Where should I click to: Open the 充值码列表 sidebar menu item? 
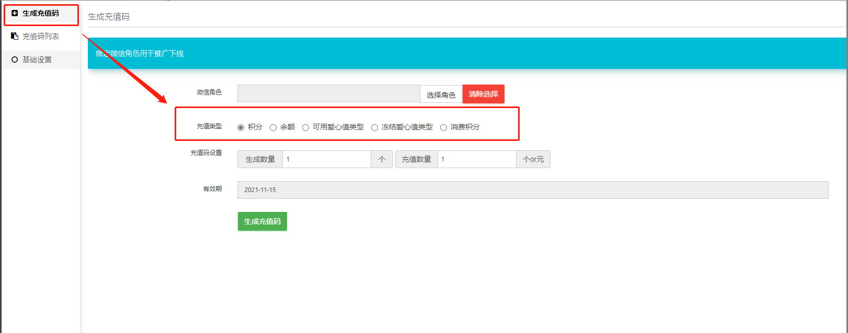pos(40,36)
